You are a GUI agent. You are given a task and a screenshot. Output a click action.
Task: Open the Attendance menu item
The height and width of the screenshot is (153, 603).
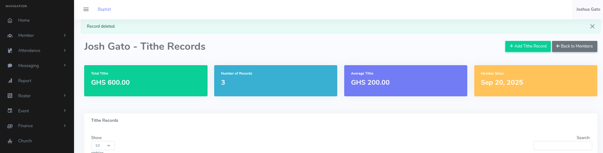(x=29, y=50)
